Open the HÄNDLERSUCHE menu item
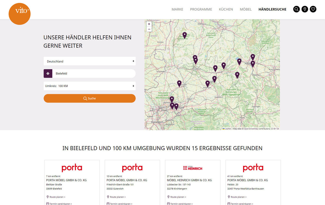The image size is (325, 205). coord(272,9)
